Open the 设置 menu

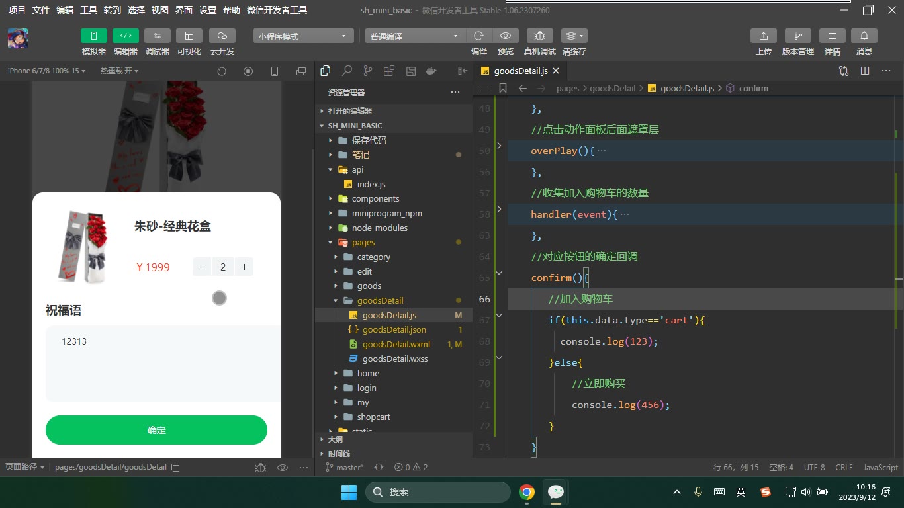(x=208, y=10)
